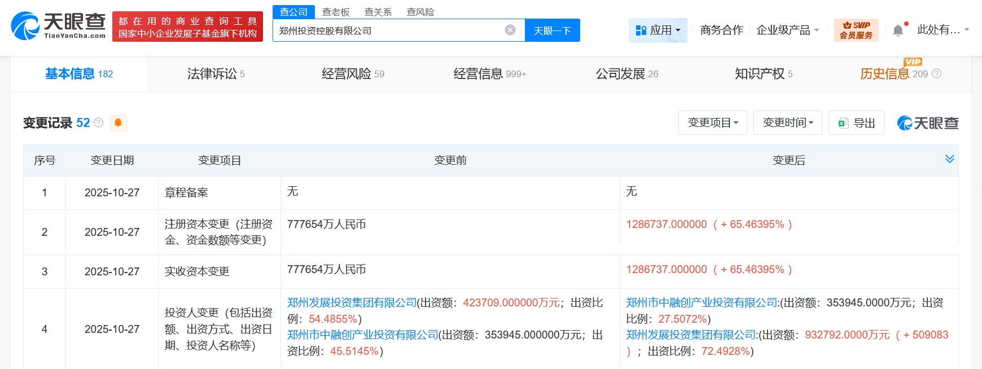Expand the table with double chevron
The height and width of the screenshot is (369, 982).
coord(949,159)
